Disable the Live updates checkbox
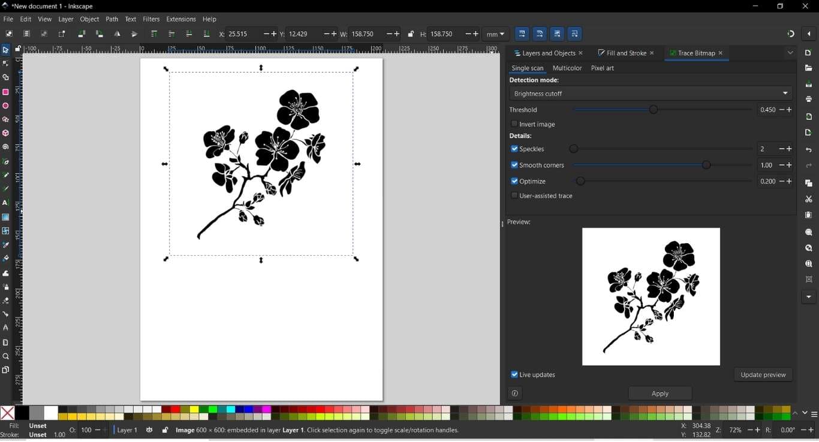This screenshot has height=442, width=819. [514, 374]
